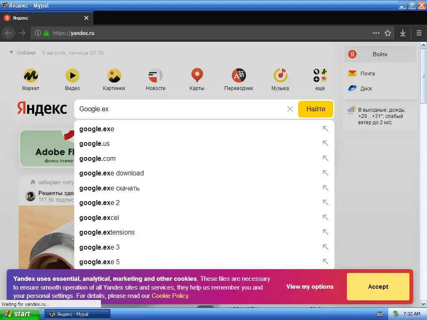Fill query using arrow beside google.exe 5
The width and height of the screenshot is (427, 320).
(325, 262)
